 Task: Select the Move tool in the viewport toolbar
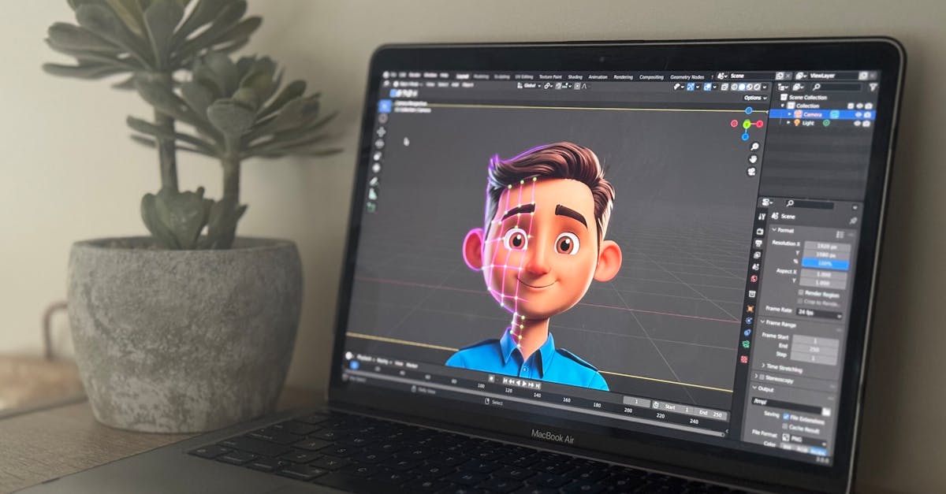click(381, 131)
